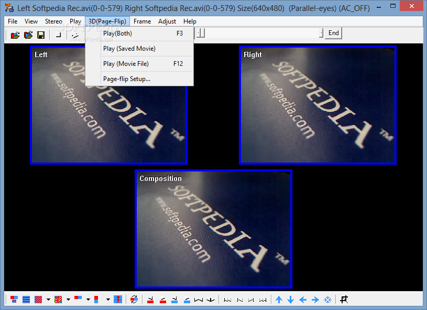Viewport: 427px width, 310px height.
Task: Expand the above-below dropdown arrow
Action: click(x=108, y=300)
